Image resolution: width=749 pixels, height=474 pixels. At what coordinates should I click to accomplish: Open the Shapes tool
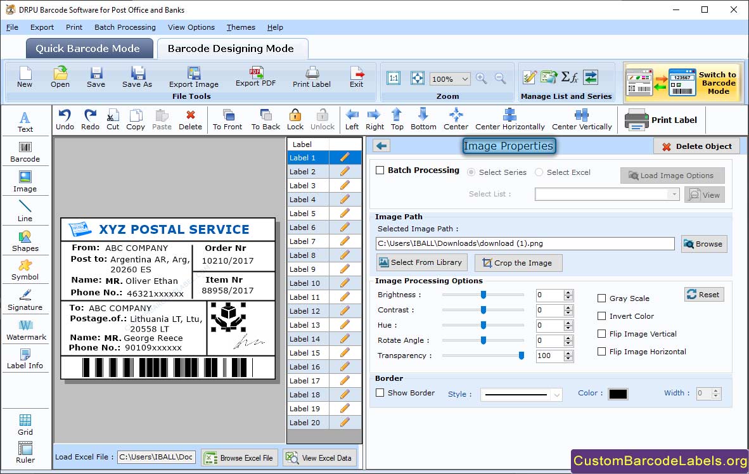25,241
